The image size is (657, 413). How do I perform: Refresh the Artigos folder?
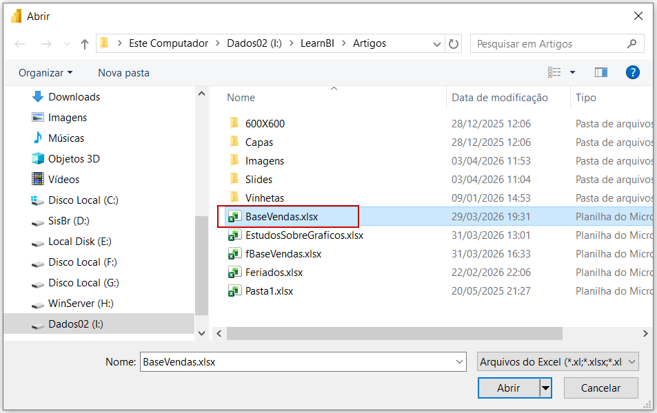[454, 44]
